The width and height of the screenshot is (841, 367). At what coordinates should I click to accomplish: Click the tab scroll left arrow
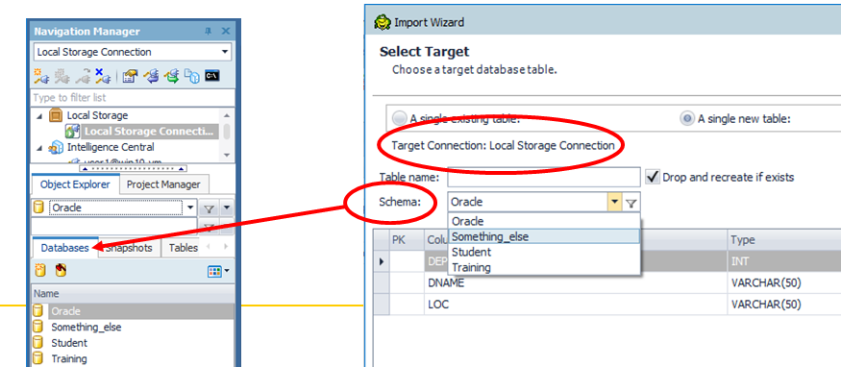(x=210, y=247)
